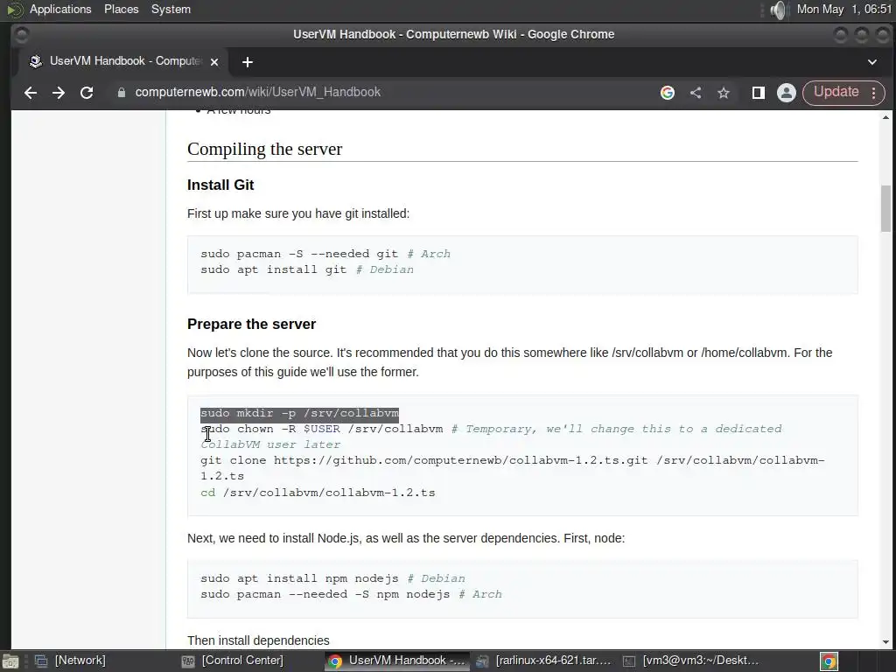Screen dimensions: 896x672
Task: Click scrollbar down arrow on the page
Action: point(885,642)
